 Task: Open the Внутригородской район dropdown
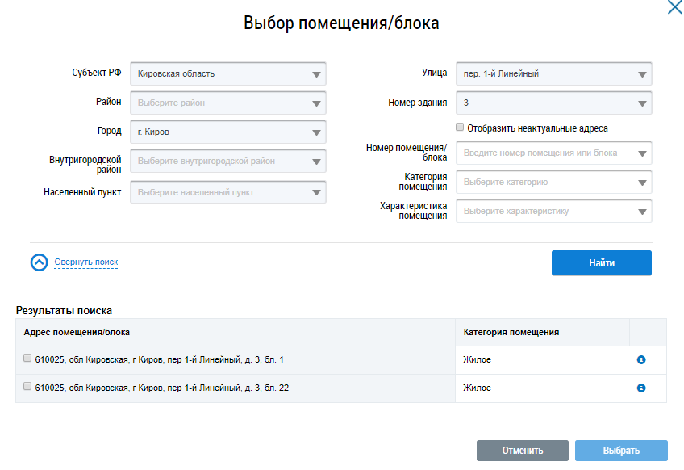tap(228, 162)
